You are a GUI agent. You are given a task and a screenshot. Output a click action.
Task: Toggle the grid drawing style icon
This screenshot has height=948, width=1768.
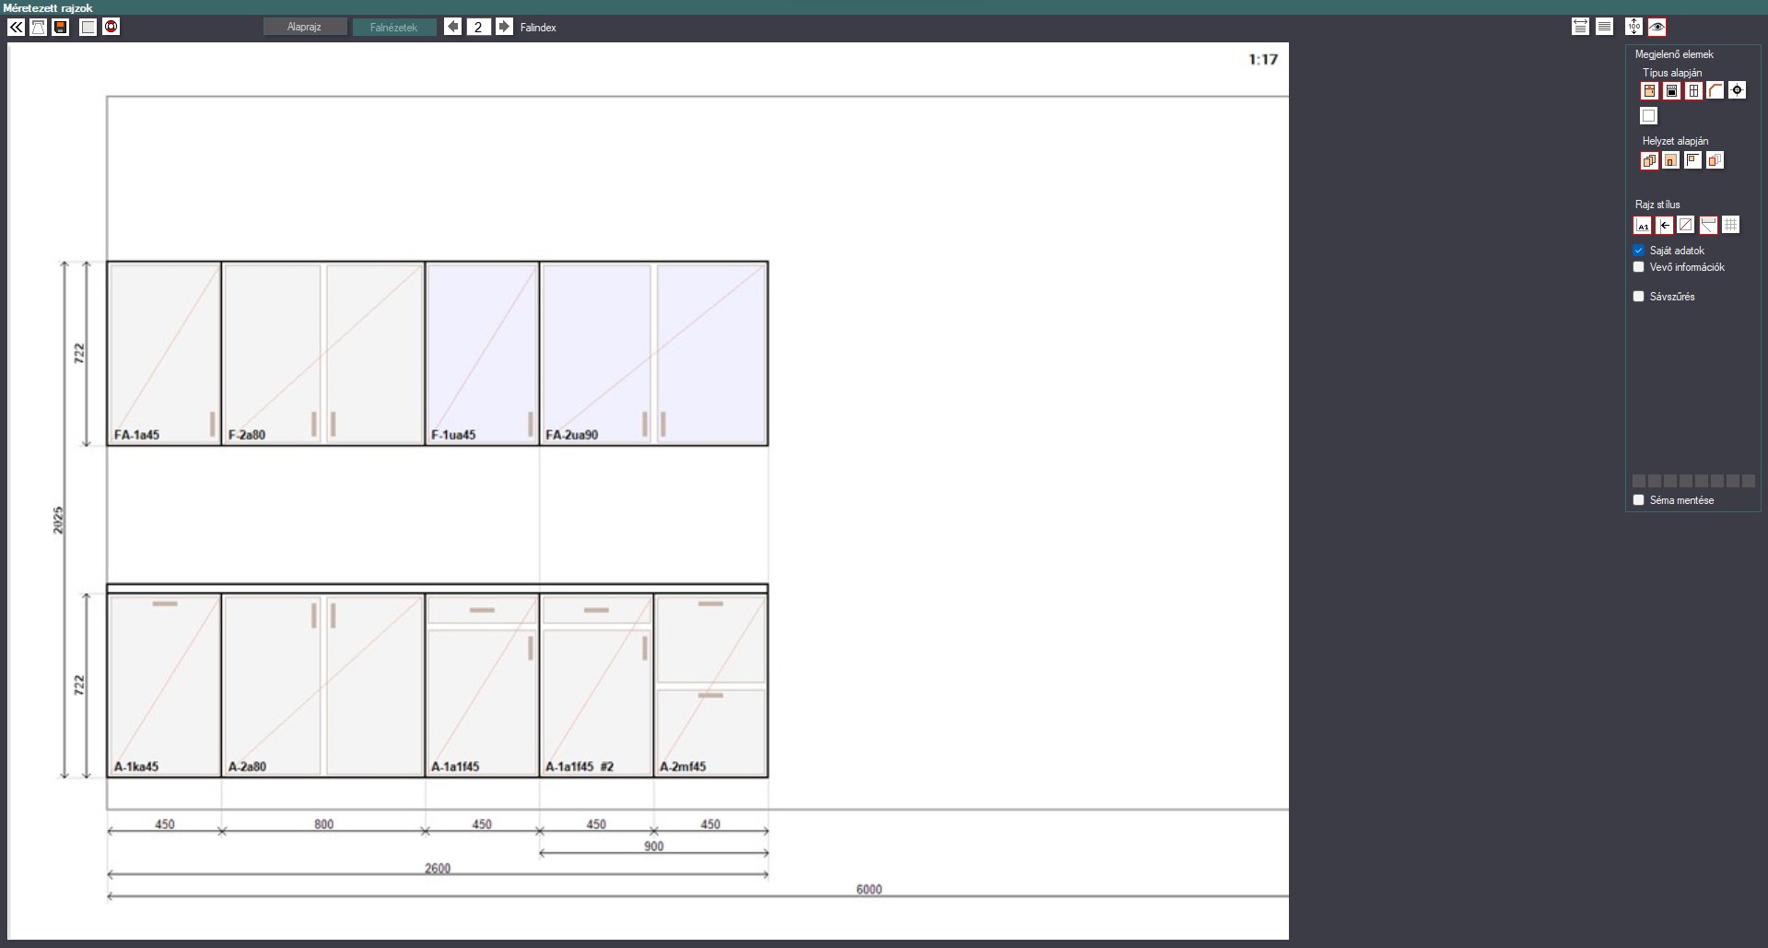pos(1730,225)
